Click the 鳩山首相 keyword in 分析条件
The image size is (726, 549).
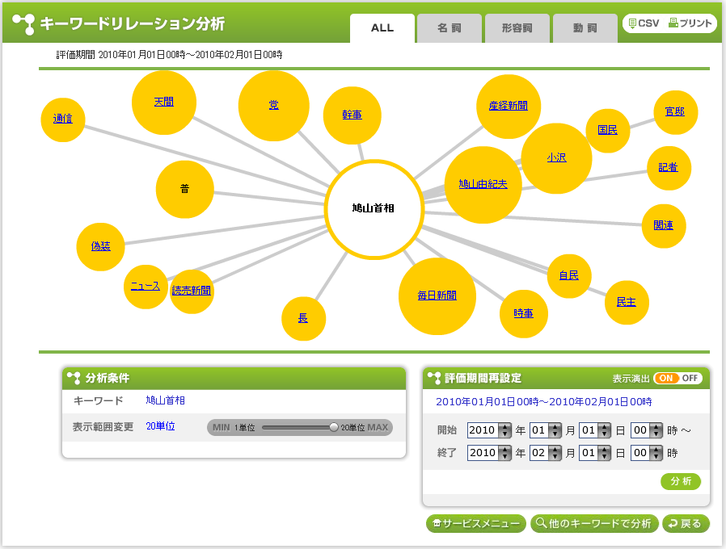coord(165,400)
